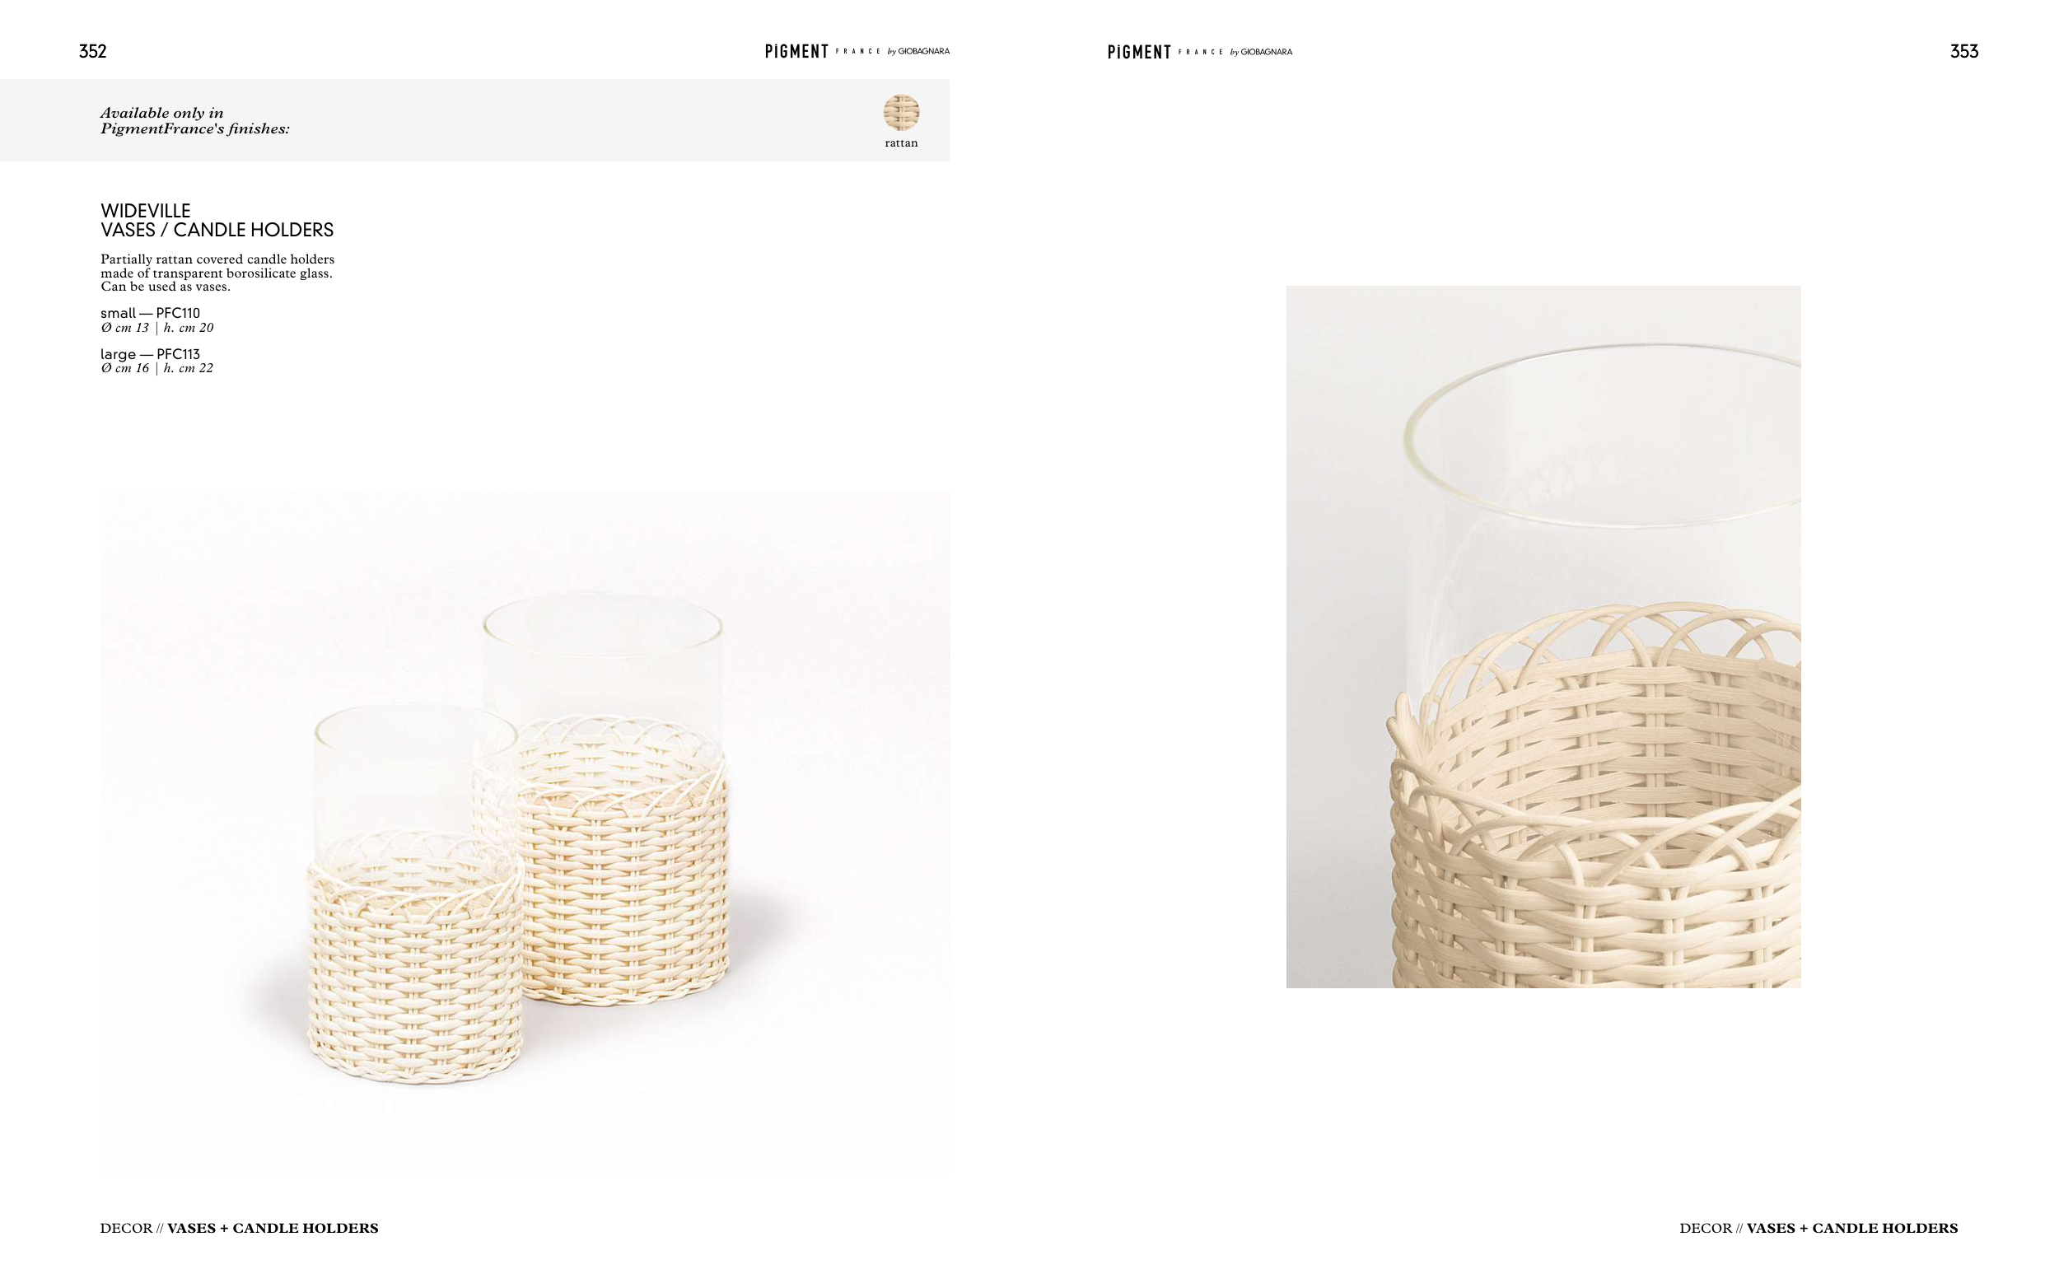The width and height of the screenshot is (2059, 1274).
Task: Click the WIDEVILLE product title
Action: coord(146,211)
